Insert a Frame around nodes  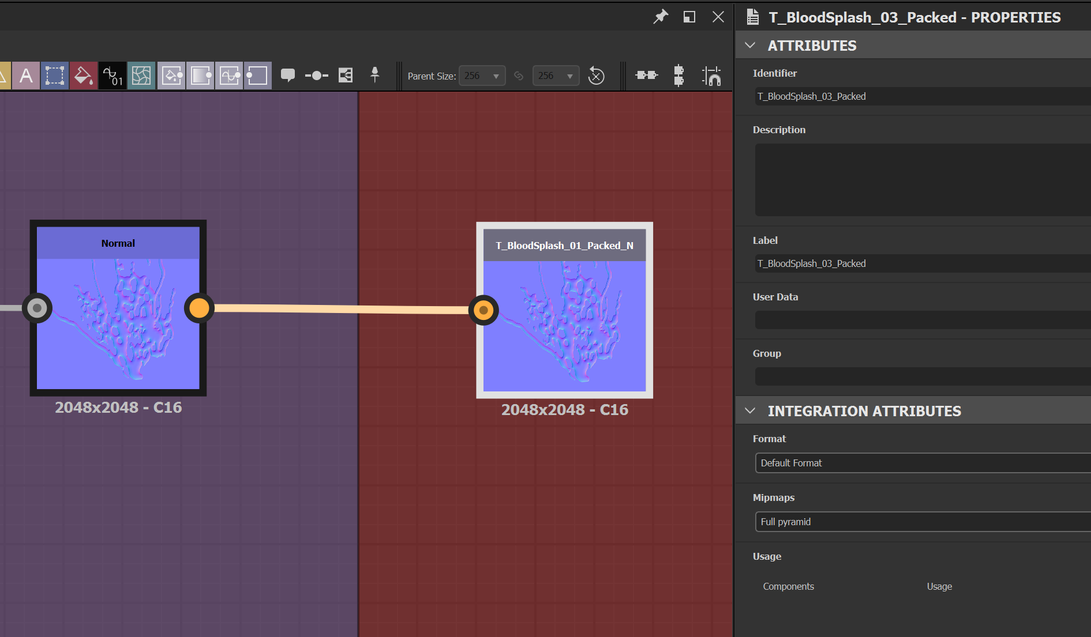tap(346, 76)
